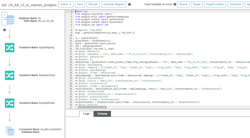Click line number 25 in gutter
Image resolution: width=250 pixels, height=138 pixels.
71,76
